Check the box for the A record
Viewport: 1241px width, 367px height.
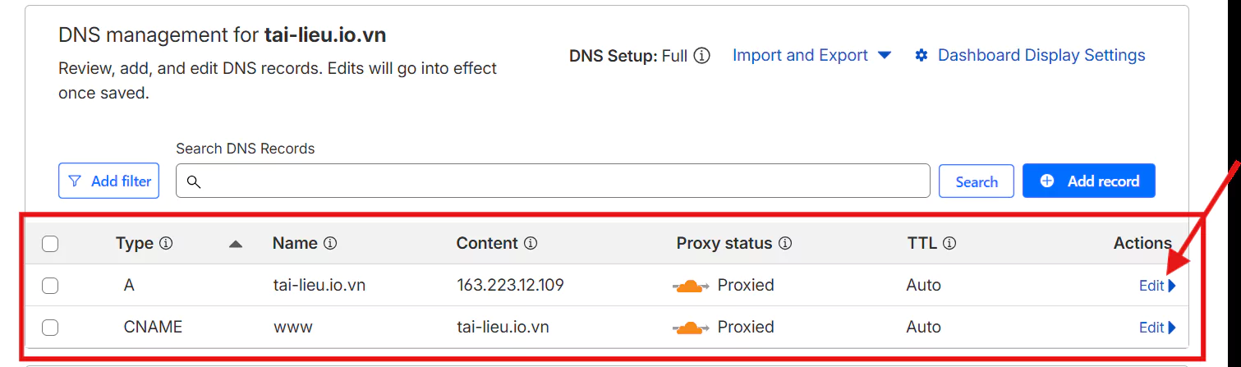pyautogui.click(x=50, y=286)
